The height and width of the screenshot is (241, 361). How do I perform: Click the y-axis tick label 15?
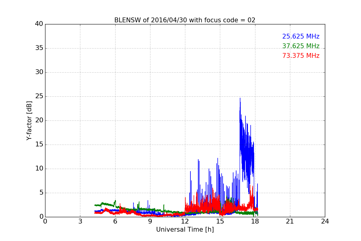pyautogui.click(x=39, y=144)
